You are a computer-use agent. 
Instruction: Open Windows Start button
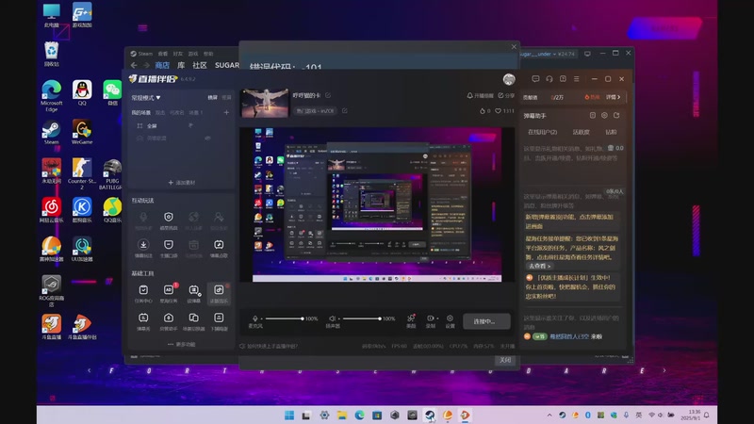(289, 415)
